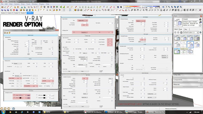This screenshot has height=114, width=203.
Task: Click the Styles back arrow icon
Action: (175, 32)
